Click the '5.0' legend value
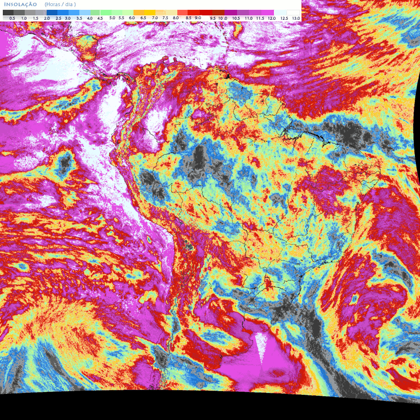This screenshot has width=420, height=420. pos(112,18)
